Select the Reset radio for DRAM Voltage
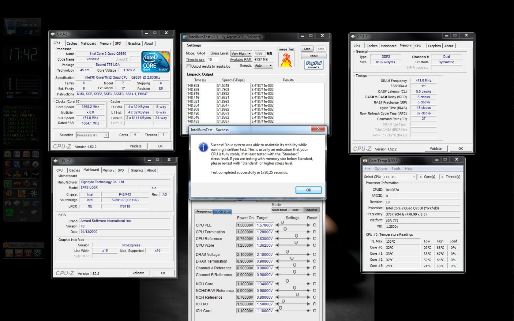The height and width of the screenshot is (321, 514). click(x=314, y=254)
